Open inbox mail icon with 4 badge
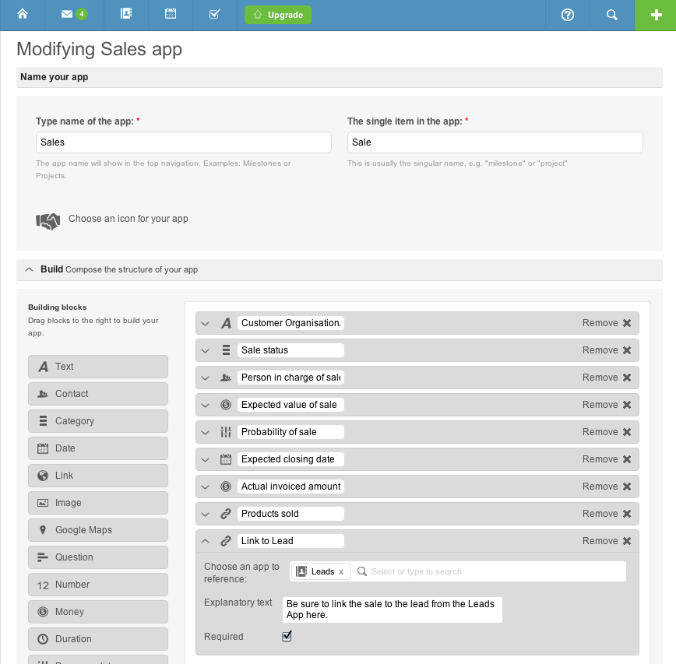 tap(74, 15)
